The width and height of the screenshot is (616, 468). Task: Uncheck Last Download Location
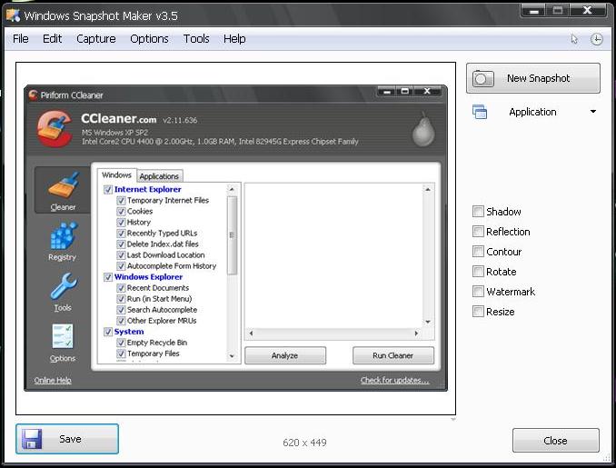121,255
